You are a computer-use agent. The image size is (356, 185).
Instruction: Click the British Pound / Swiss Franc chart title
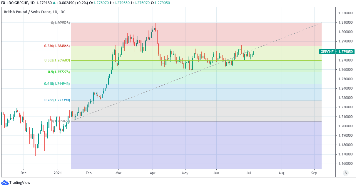[x=34, y=12]
